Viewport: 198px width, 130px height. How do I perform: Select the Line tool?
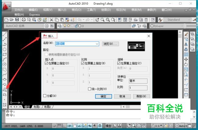[5, 34]
